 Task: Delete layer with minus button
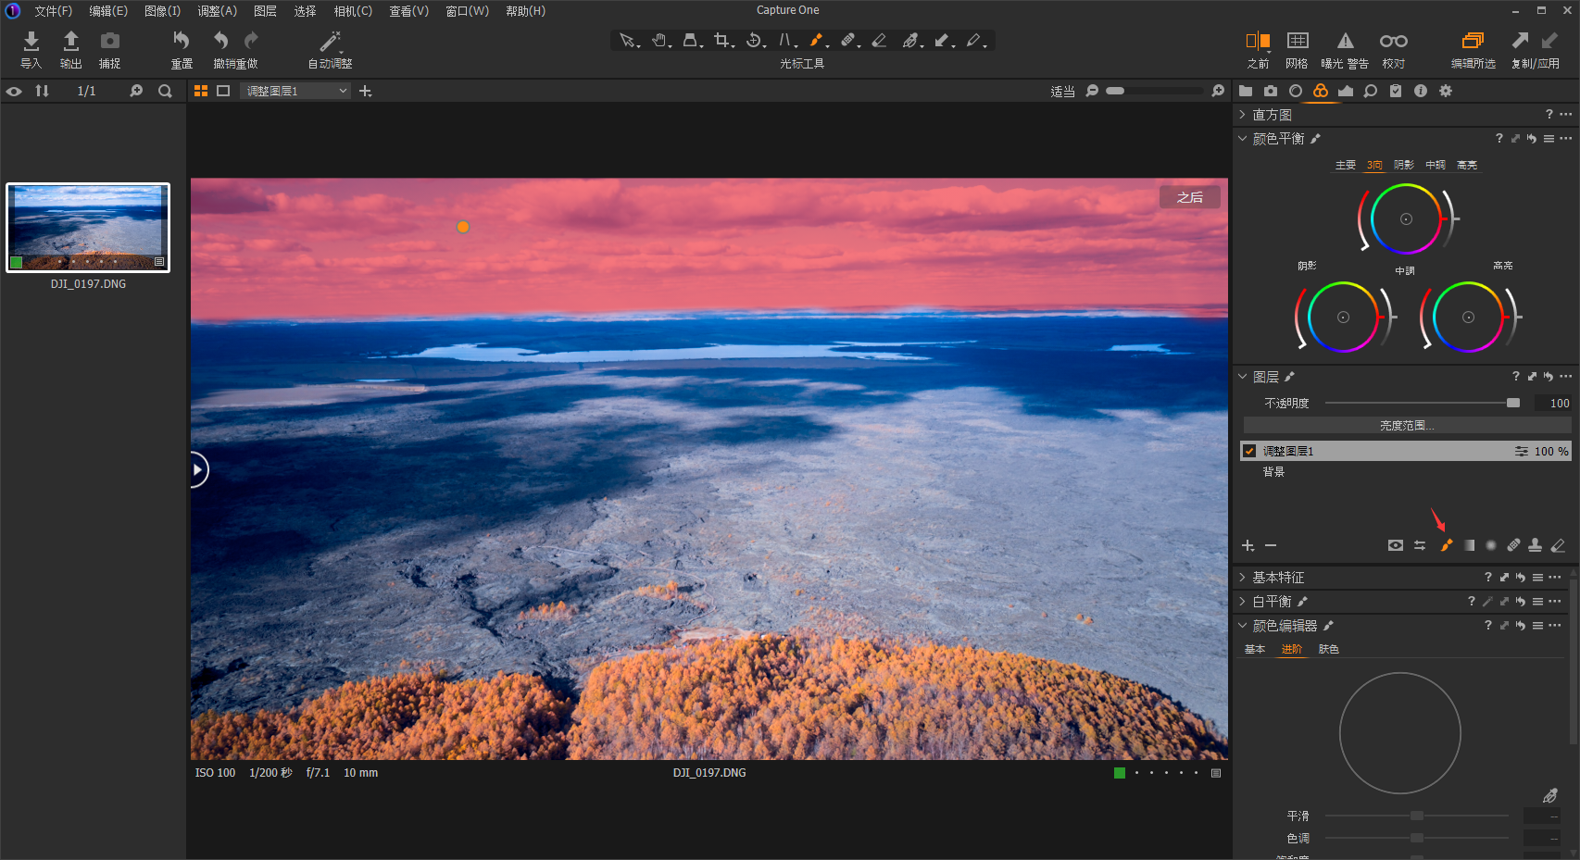tap(1271, 545)
